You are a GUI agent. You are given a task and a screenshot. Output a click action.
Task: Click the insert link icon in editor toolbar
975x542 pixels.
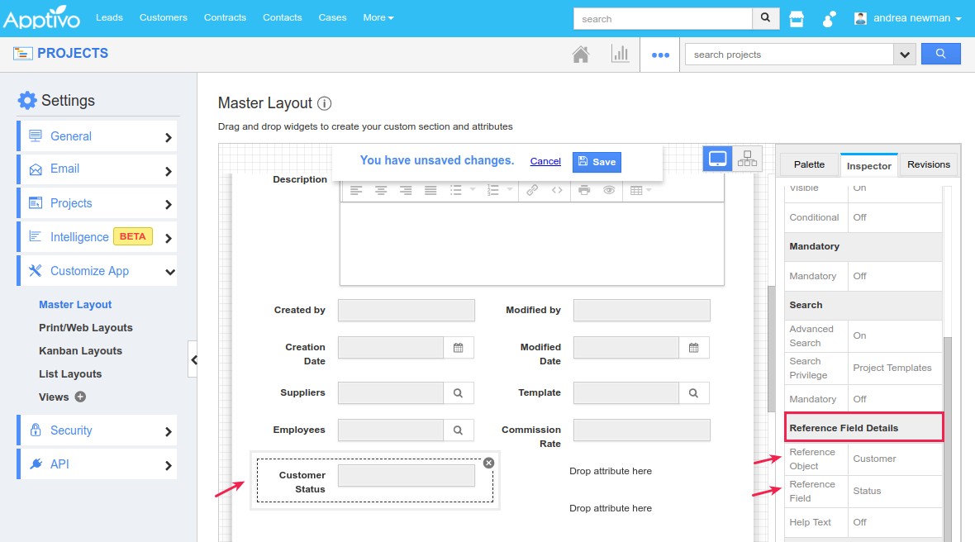pos(531,190)
